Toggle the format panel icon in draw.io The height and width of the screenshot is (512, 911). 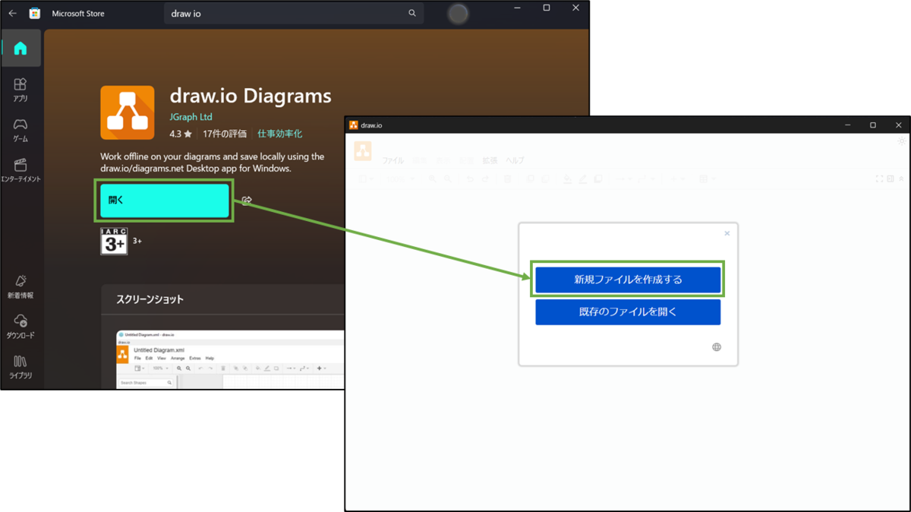pyautogui.click(x=890, y=179)
